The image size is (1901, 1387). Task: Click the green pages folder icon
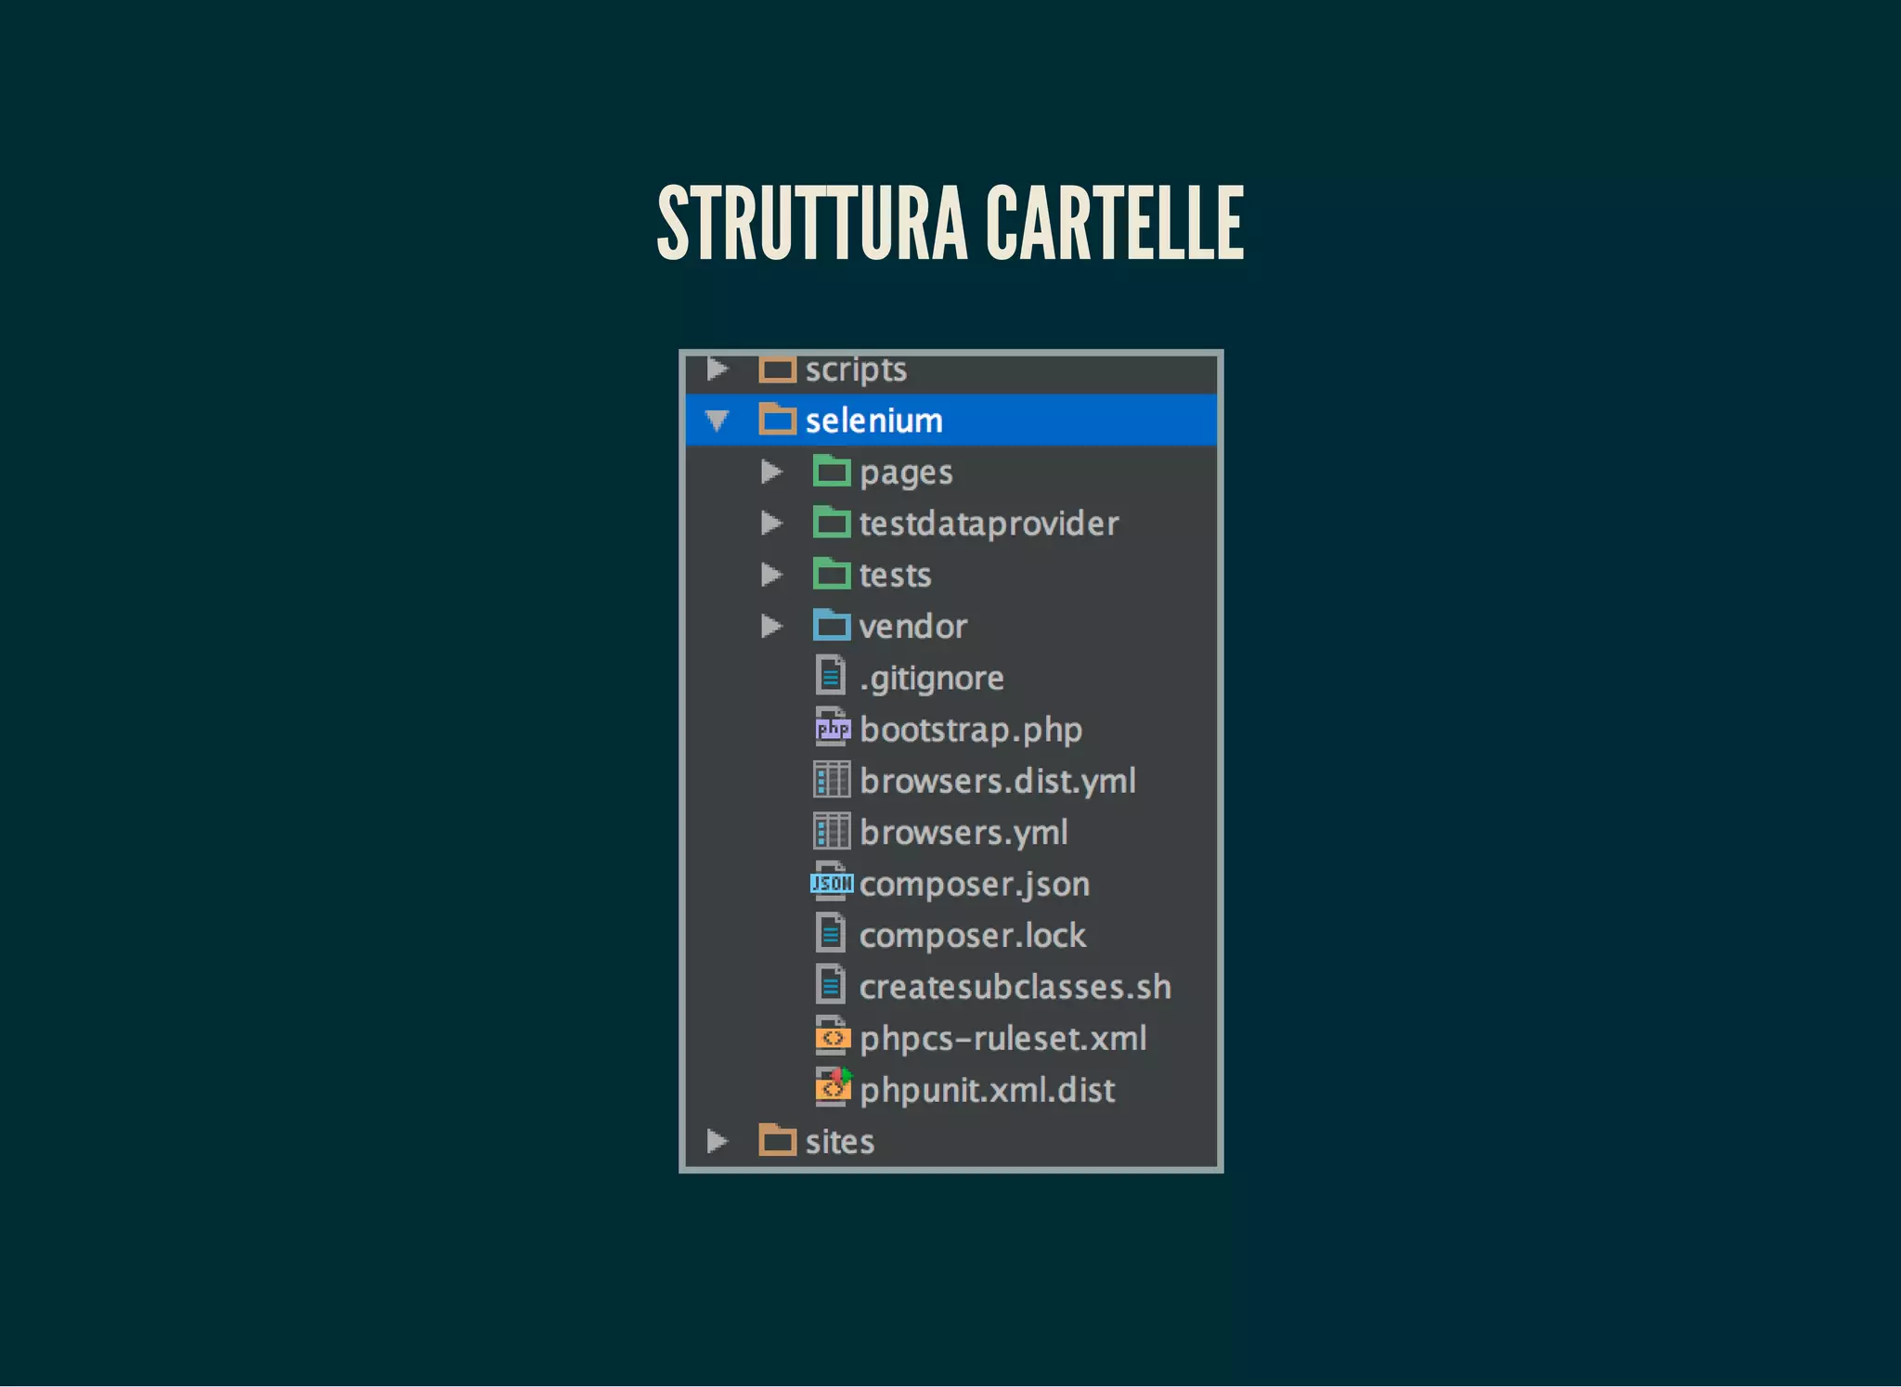pyautogui.click(x=832, y=472)
